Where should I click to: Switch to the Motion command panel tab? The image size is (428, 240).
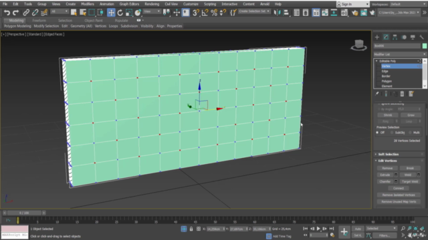click(404, 37)
